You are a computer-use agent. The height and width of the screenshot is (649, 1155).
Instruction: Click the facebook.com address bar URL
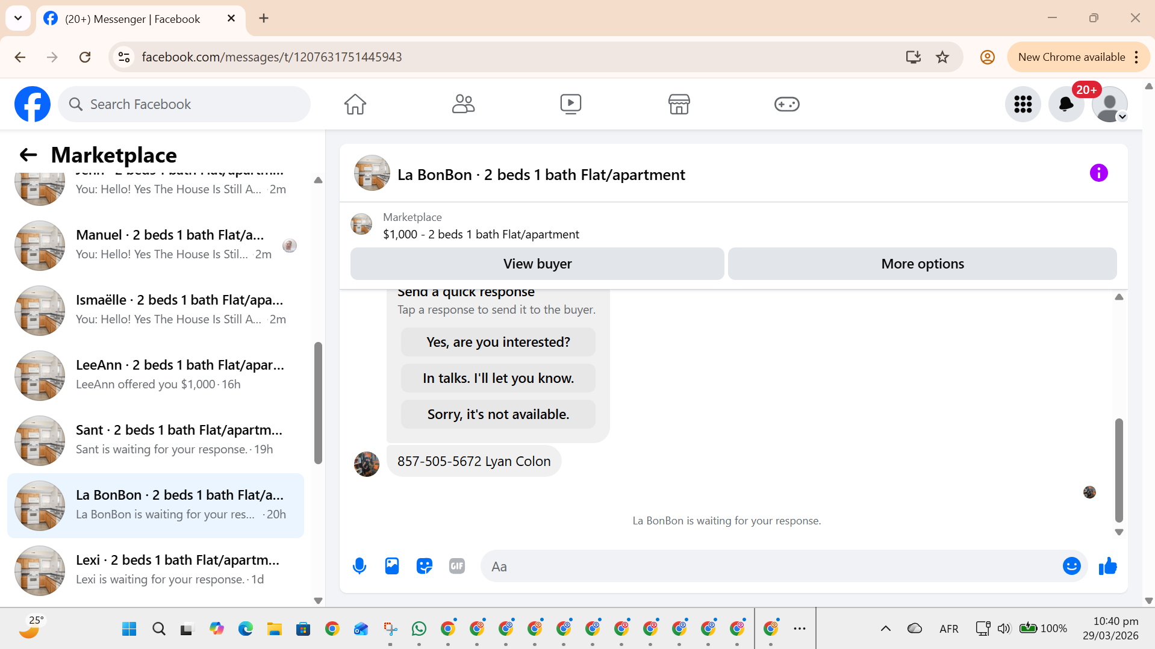tap(272, 57)
